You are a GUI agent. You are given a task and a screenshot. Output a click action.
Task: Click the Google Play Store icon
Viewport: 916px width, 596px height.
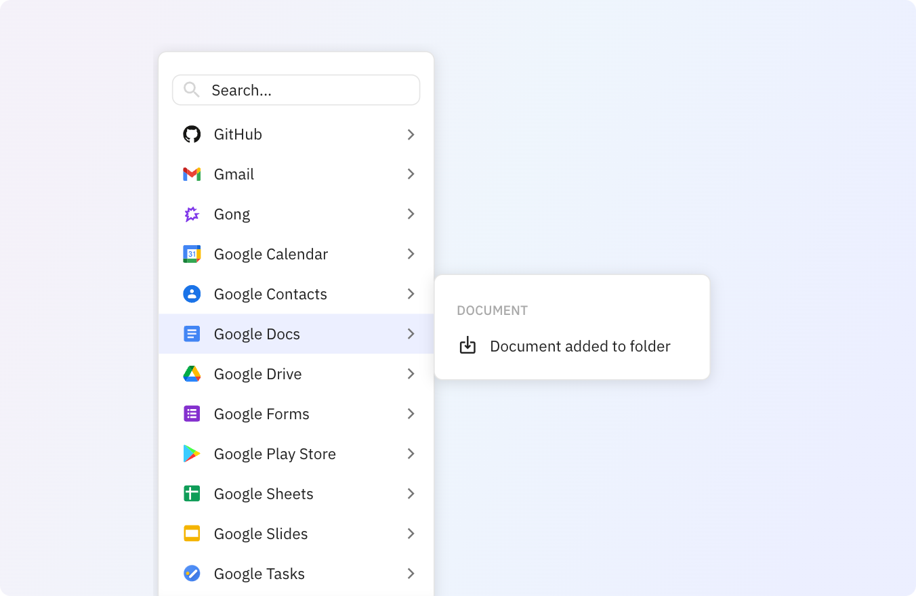coord(192,454)
